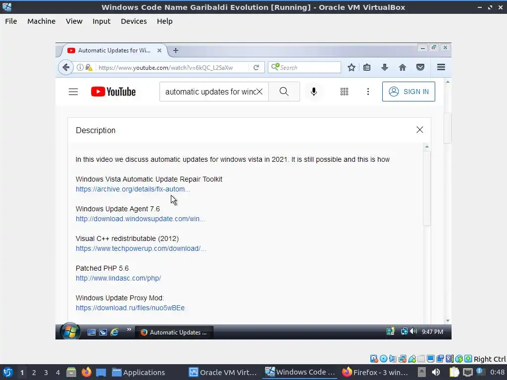Open VirtualBox Devices menu

point(134,21)
